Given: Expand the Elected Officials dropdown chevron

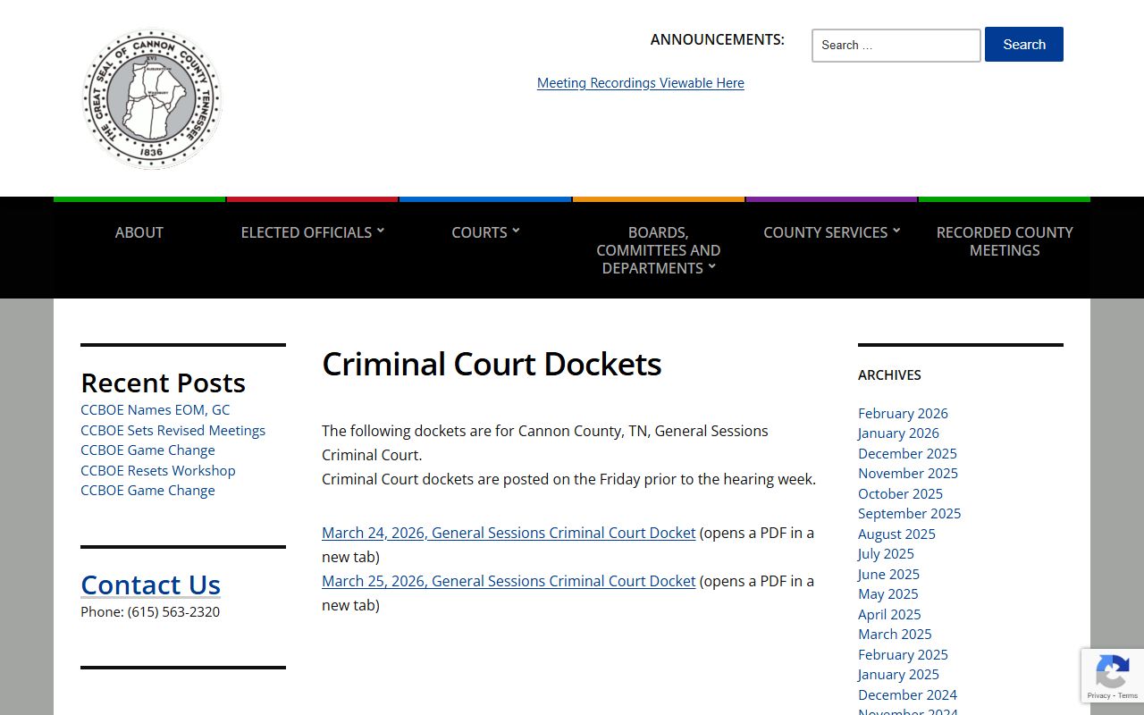Looking at the screenshot, I should [x=381, y=231].
